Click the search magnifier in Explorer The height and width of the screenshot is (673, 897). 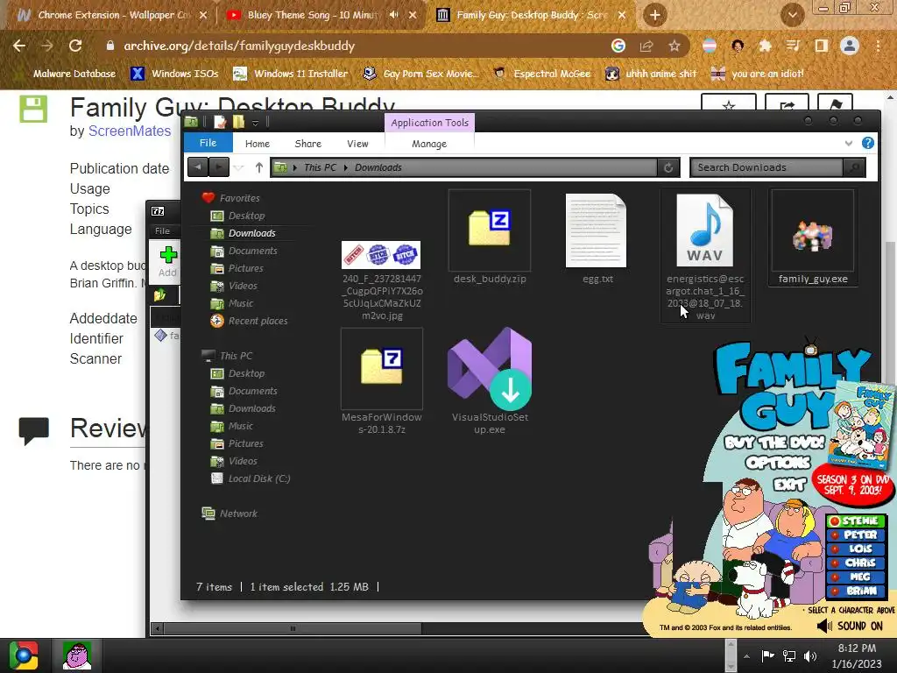855,167
